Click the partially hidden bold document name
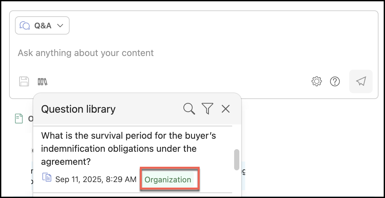 click(31, 119)
